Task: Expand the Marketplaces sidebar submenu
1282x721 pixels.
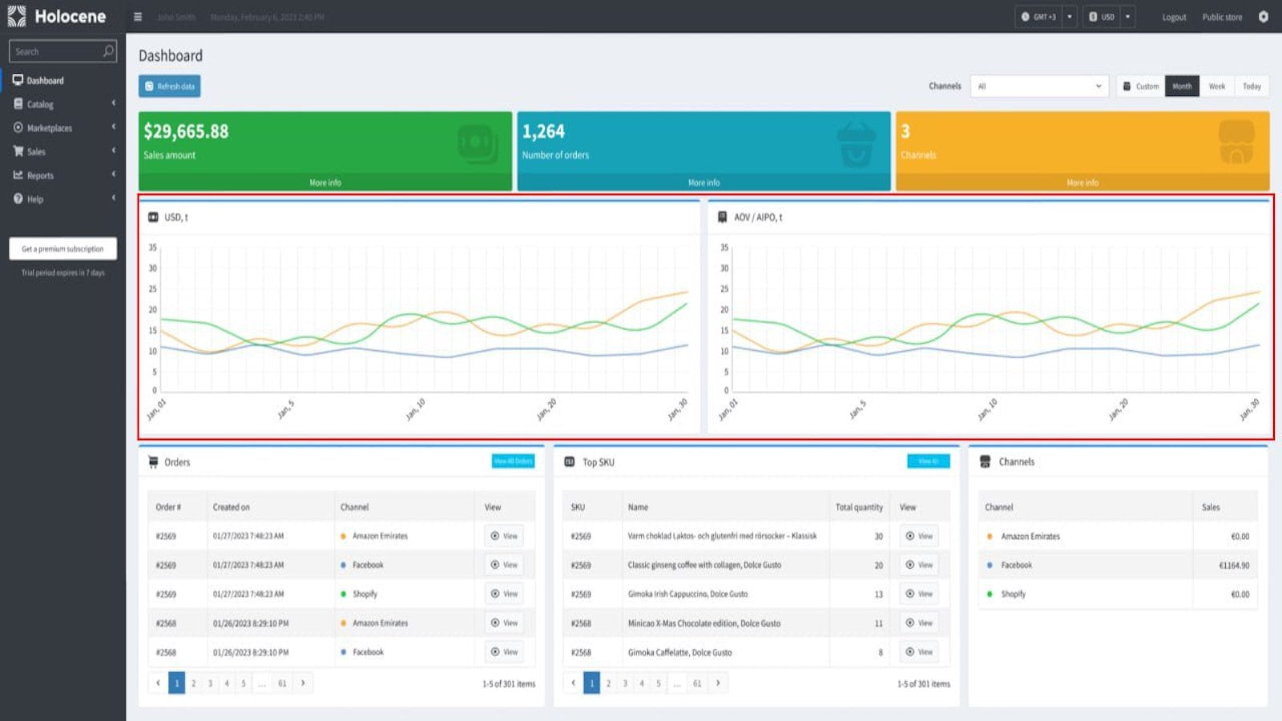Action: 114,127
